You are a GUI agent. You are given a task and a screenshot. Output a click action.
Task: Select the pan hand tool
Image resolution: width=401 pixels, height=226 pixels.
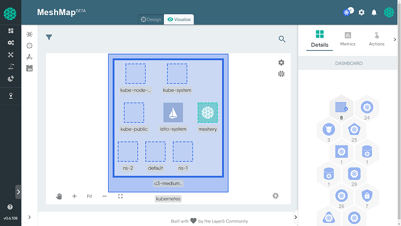pyautogui.click(x=59, y=196)
